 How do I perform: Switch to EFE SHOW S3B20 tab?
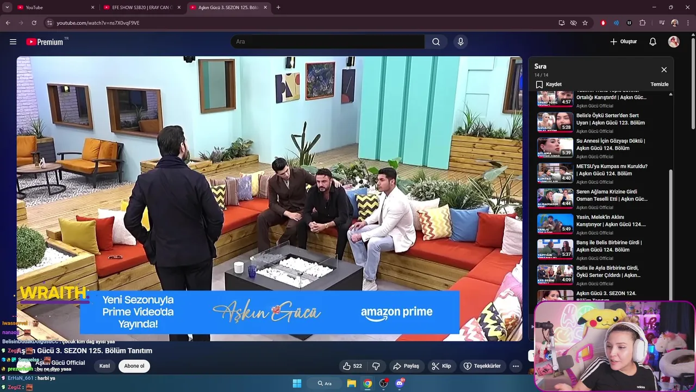coord(142,8)
